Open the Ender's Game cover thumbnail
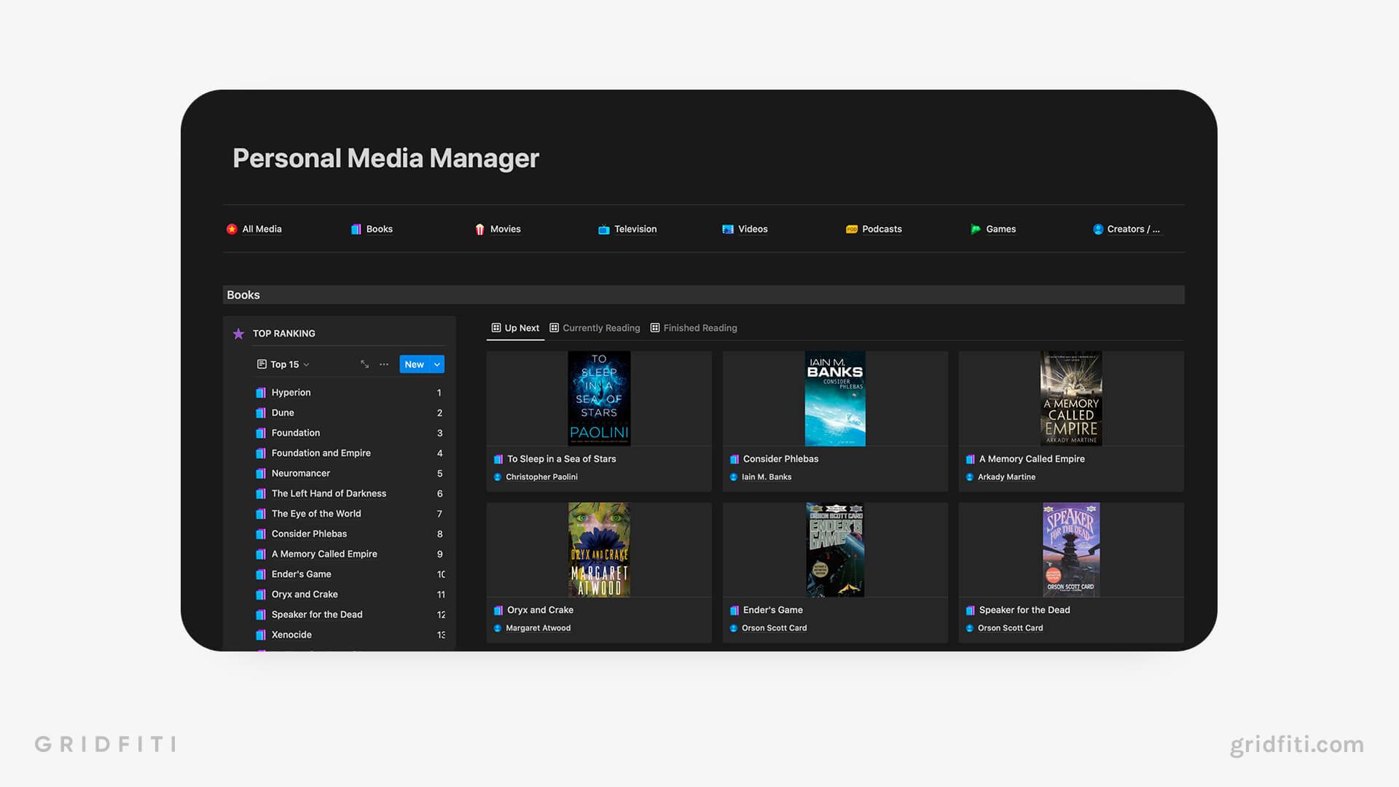This screenshot has width=1399, height=787. coord(835,549)
